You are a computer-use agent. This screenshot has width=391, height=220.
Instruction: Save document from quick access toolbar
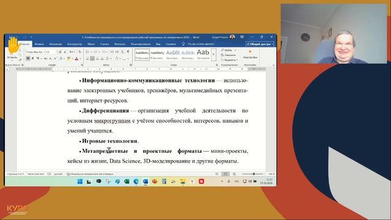click(11, 37)
